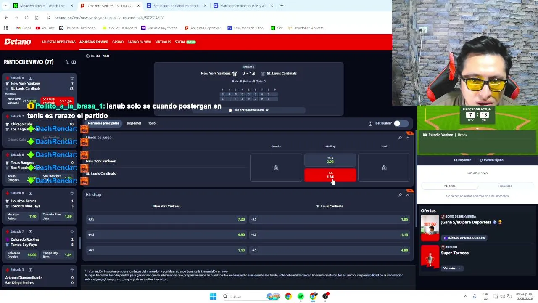
Task: Collapse the Líneas de juego section
Action: pyautogui.click(x=407, y=138)
